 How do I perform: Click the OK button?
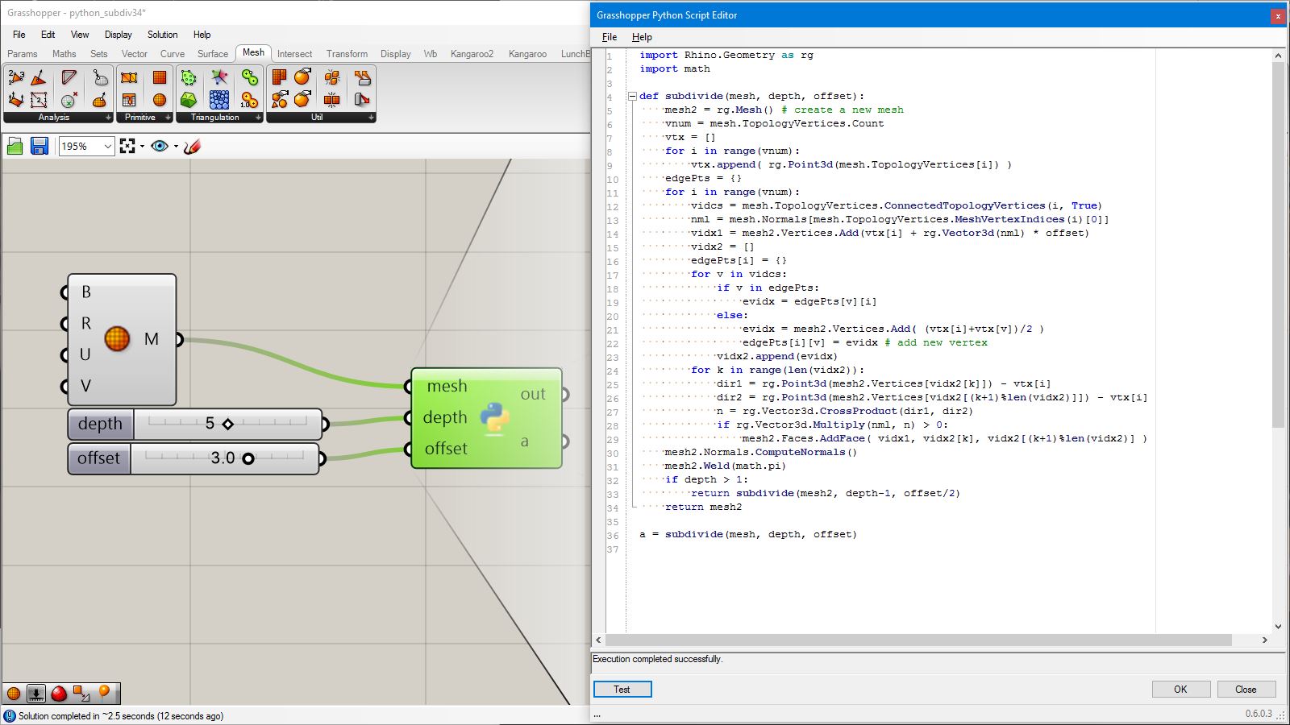(x=1180, y=690)
